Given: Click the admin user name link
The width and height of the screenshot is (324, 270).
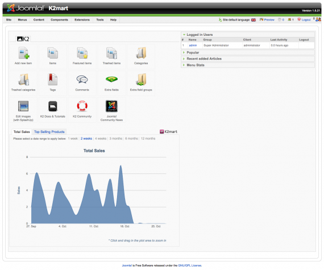Looking at the screenshot, I should pos(193,45).
